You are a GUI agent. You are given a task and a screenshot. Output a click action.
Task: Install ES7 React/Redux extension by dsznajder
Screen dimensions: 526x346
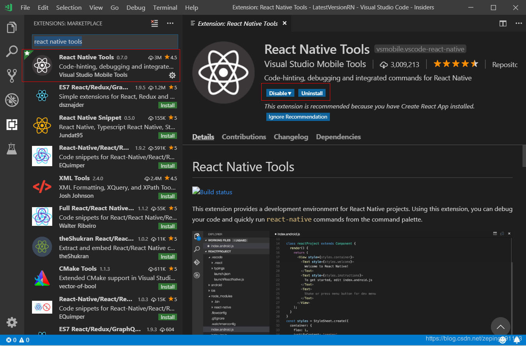pyautogui.click(x=168, y=105)
